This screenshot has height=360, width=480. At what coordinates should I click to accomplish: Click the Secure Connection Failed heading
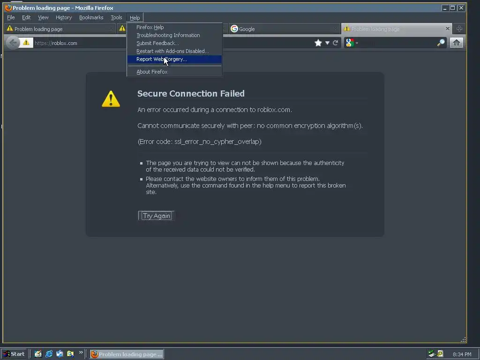(191, 93)
